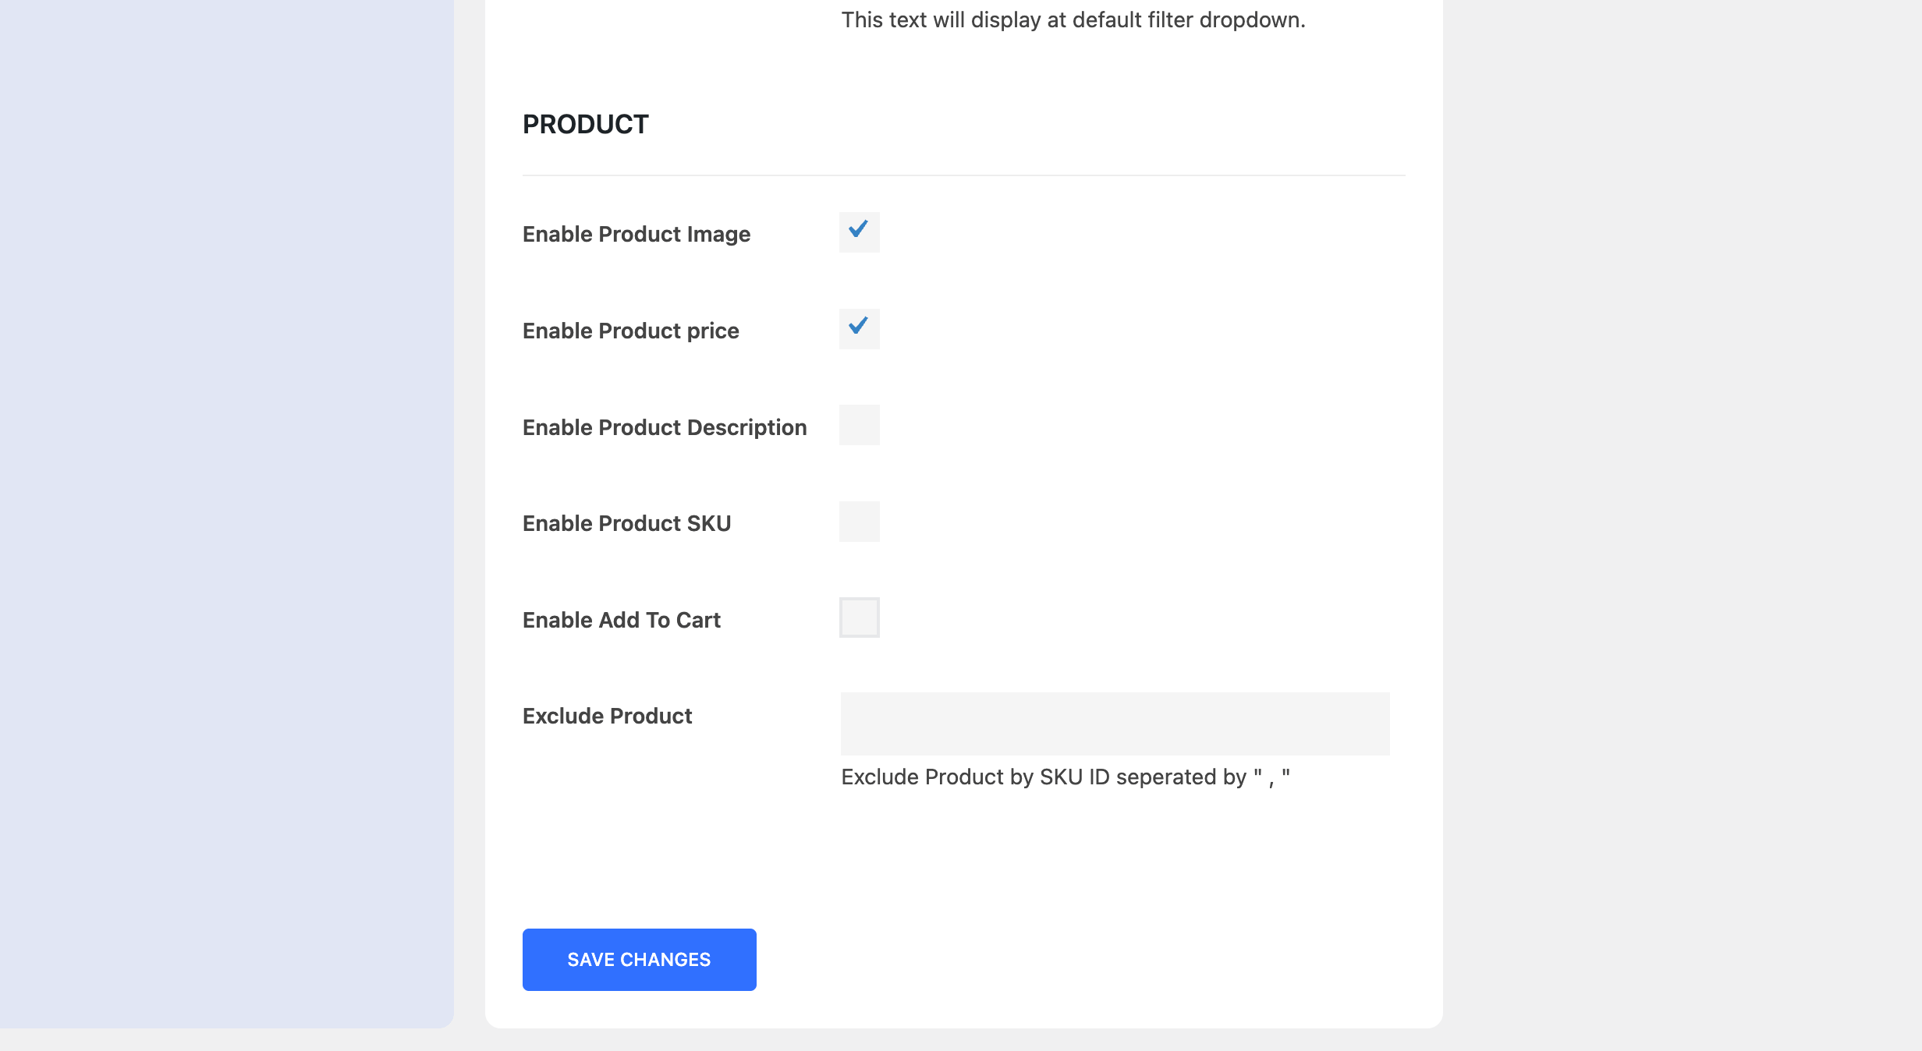The image size is (1922, 1051).
Task: Click blank card space right of Save Changes
Action: click(1092, 959)
